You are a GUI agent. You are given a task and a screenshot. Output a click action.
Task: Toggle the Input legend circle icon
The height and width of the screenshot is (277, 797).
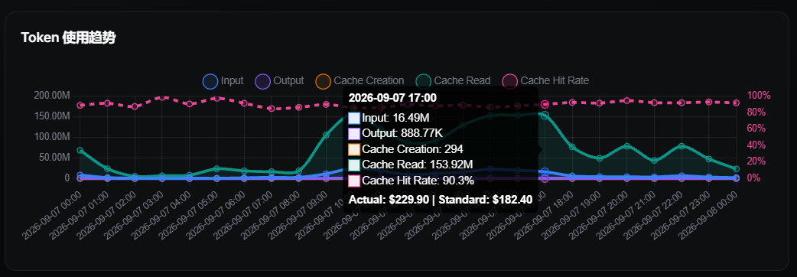(x=210, y=81)
